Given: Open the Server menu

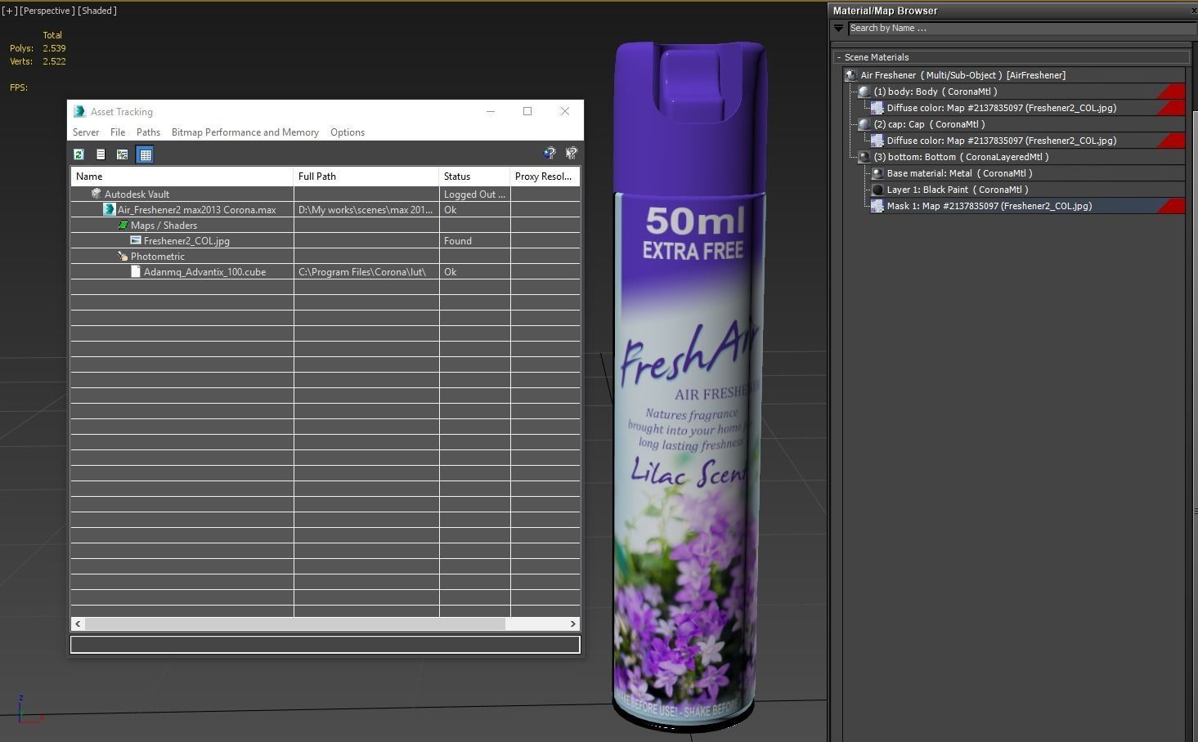Looking at the screenshot, I should click(x=86, y=132).
